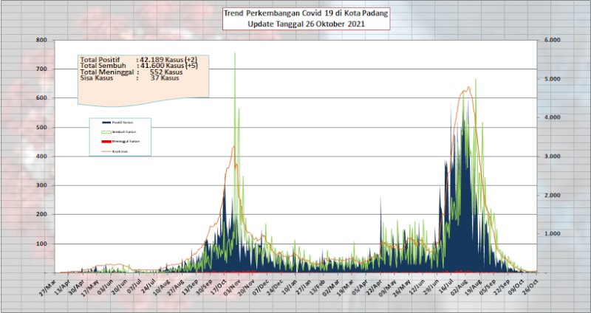Click the left axis value '700'
Viewport: 591px width, 313px height.
pyautogui.click(x=41, y=69)
